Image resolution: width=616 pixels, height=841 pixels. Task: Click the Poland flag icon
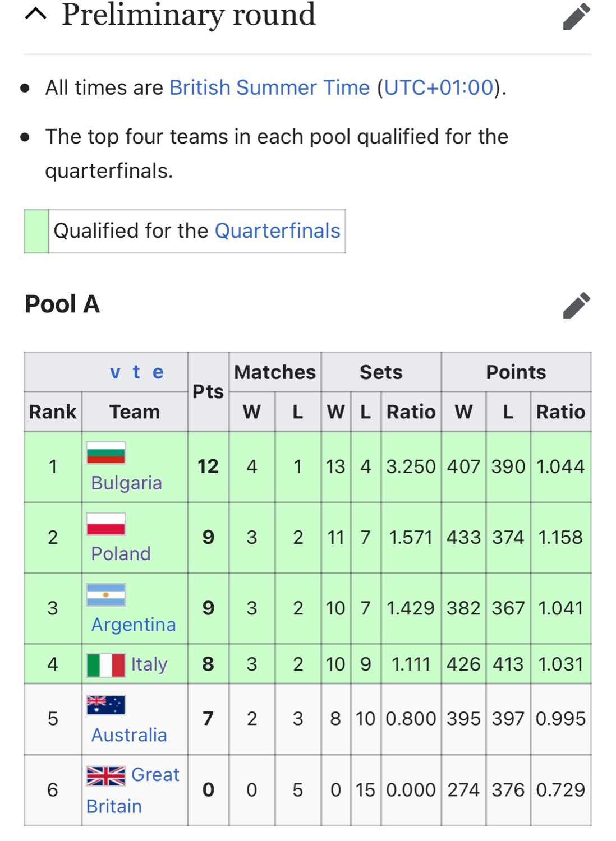click(106, 524)
